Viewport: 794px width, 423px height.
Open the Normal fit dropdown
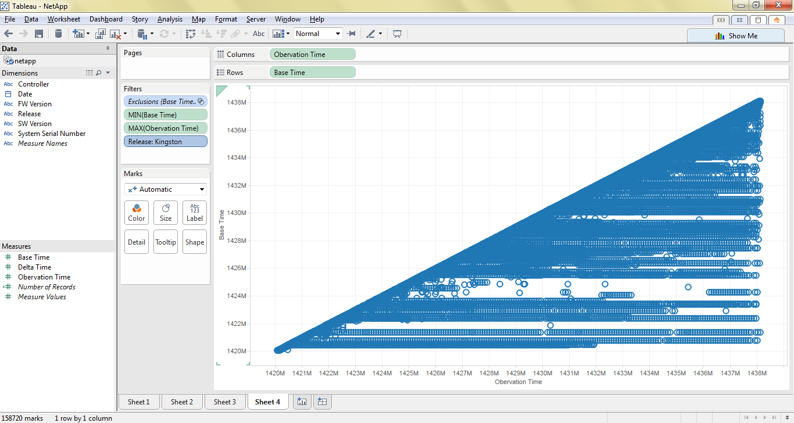click(318, 34)
